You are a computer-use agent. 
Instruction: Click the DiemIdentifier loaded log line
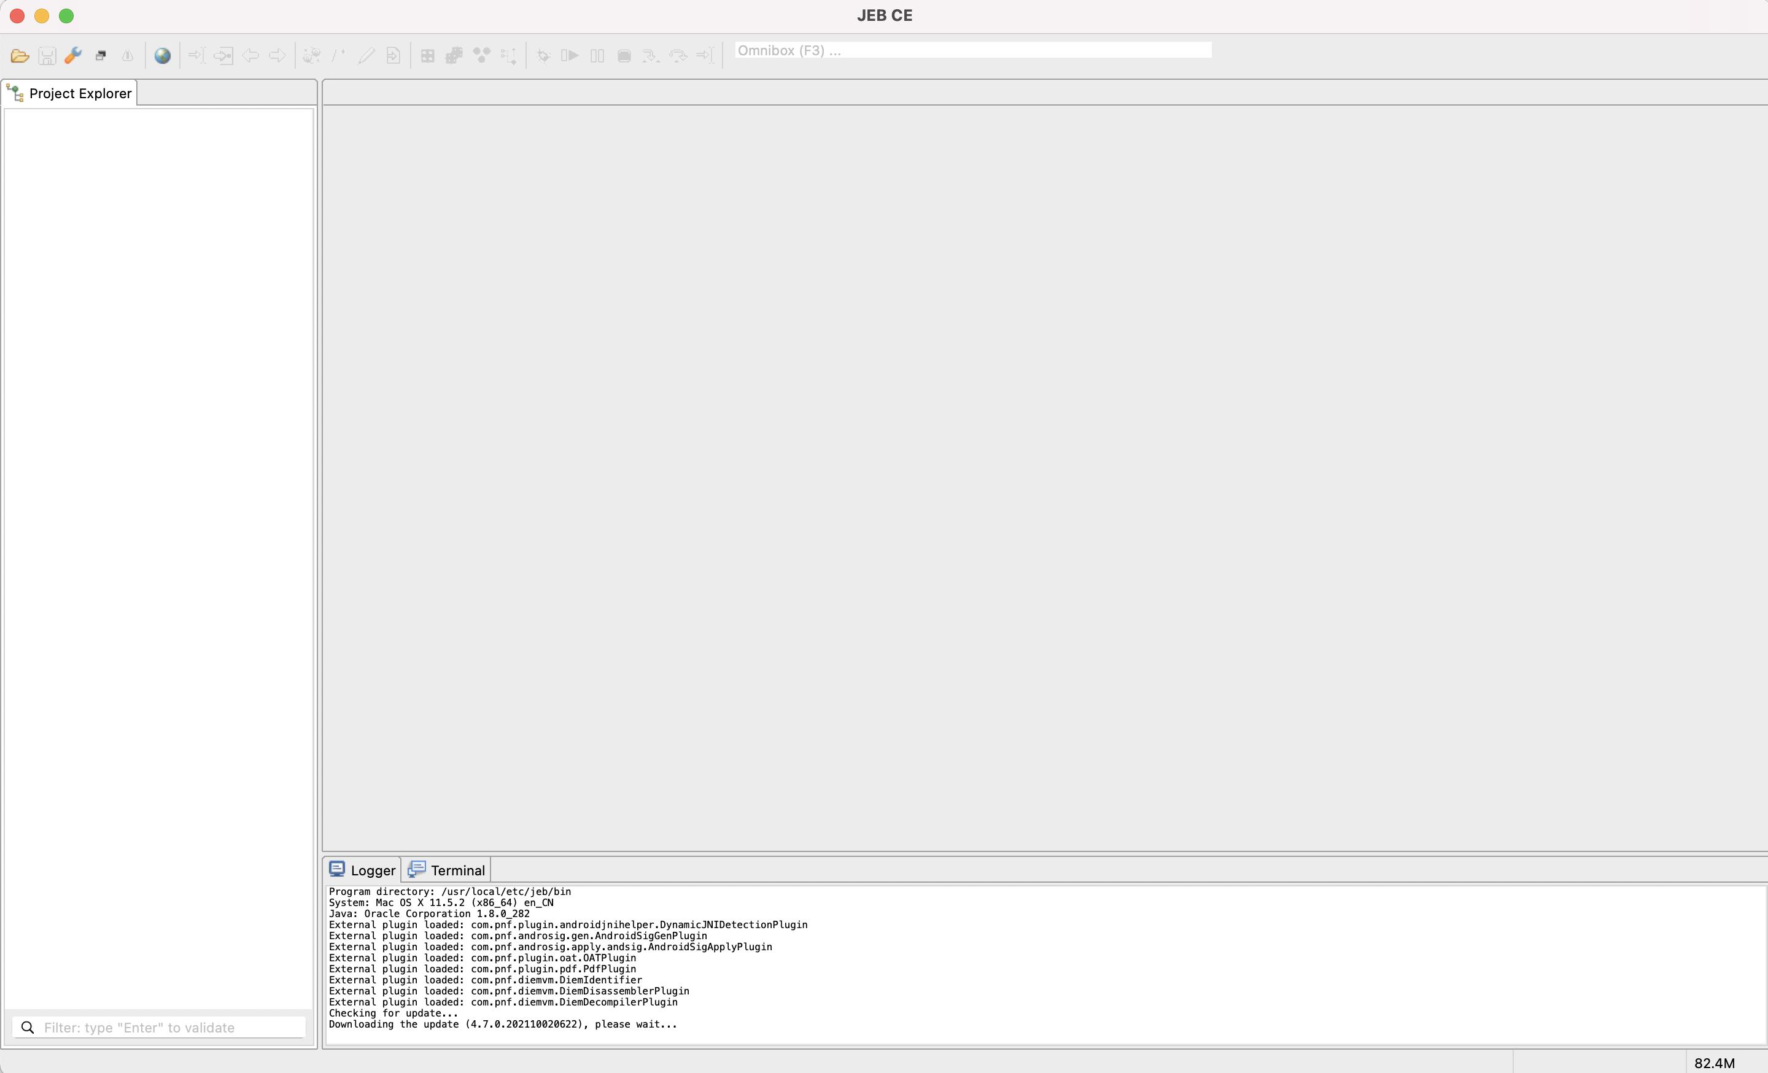[x=486, y=980]
